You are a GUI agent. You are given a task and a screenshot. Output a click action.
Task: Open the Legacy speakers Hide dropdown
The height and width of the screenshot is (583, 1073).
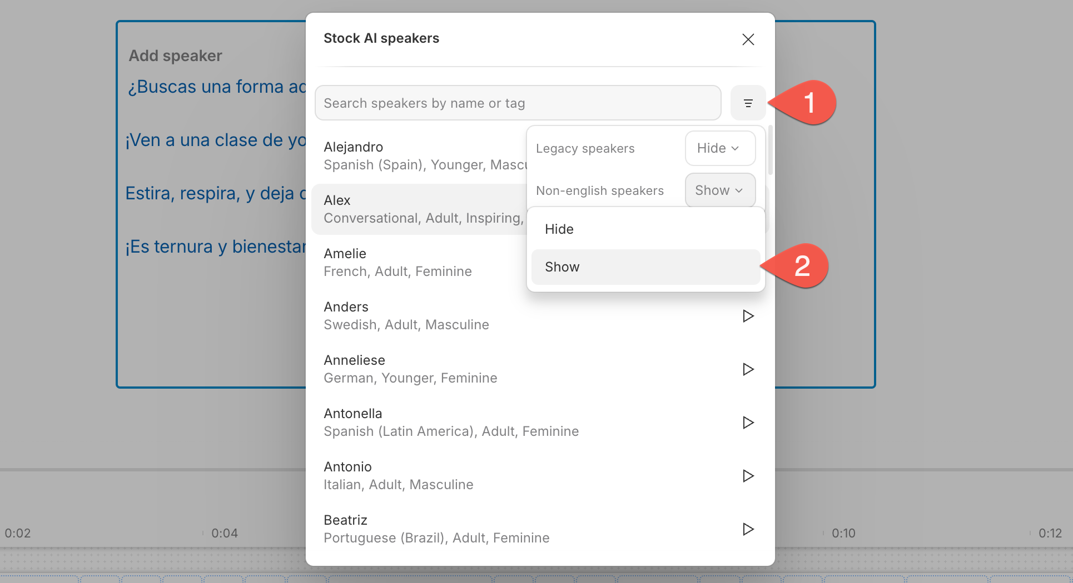pos(720,148)
